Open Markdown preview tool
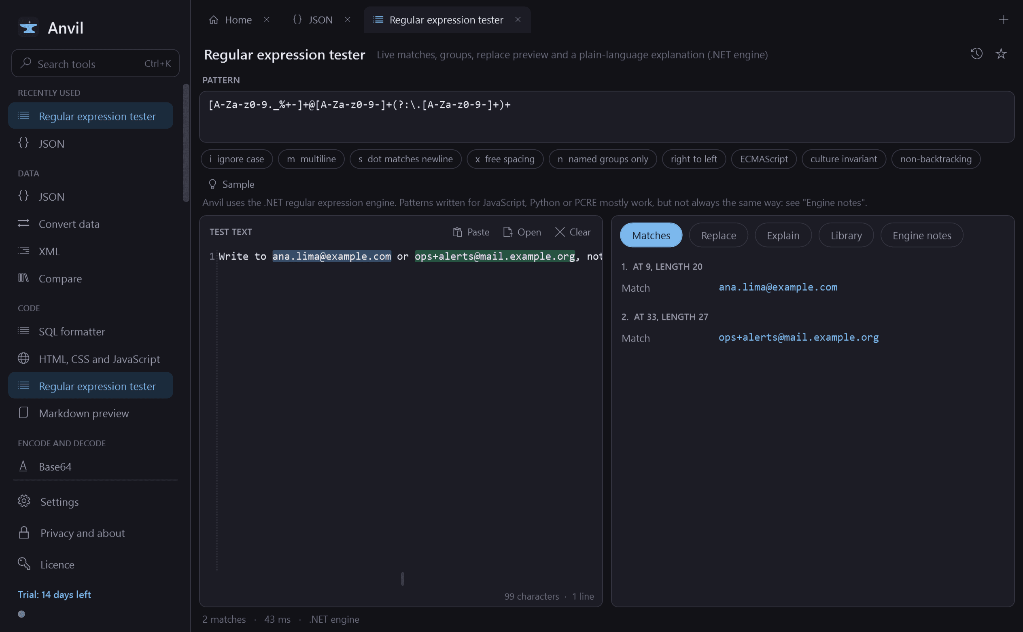Screen dimensions: 1023x632 click(x=91, y=413)
